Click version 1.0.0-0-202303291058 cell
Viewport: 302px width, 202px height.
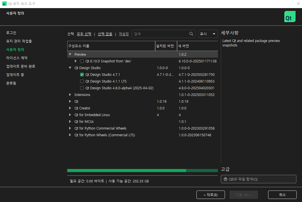196,128
